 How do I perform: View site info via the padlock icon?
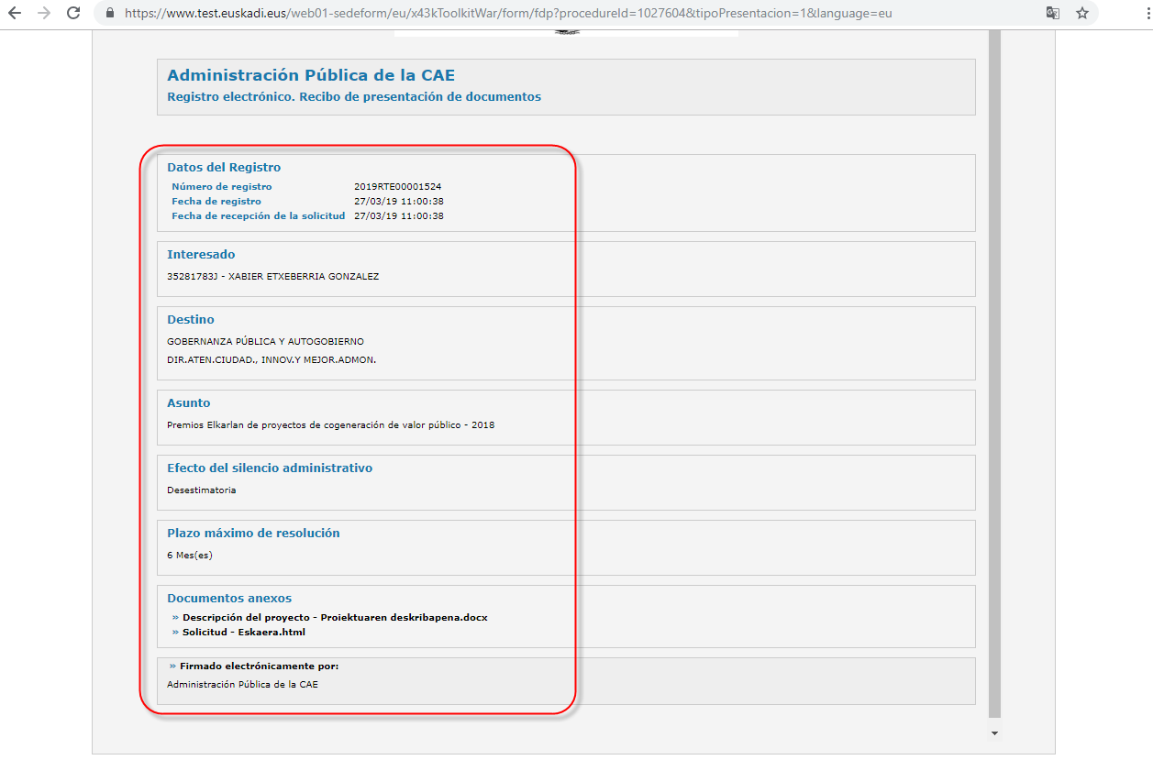109,14
